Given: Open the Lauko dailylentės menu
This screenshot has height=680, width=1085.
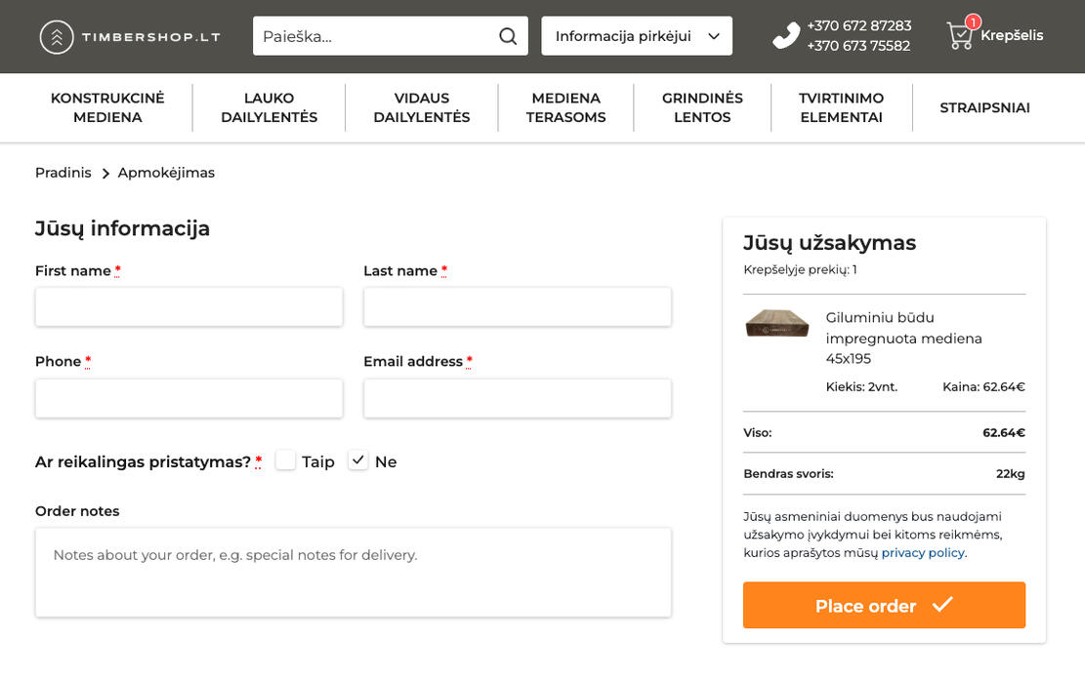Looking at the screenshot, I should [x=269, y=107].
